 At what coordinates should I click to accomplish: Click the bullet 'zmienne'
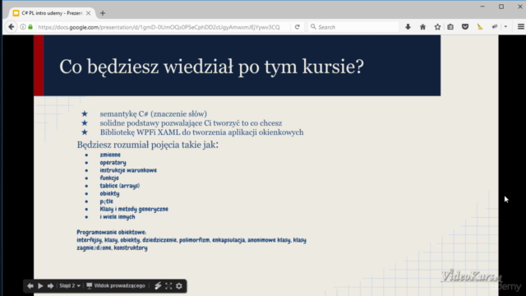click(110, 155)
